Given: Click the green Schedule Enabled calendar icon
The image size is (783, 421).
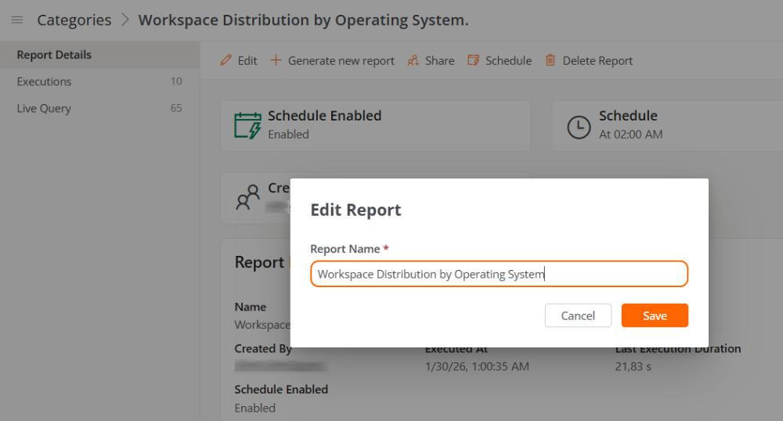Looking at the screenshot, I should (x=247, y=125).
